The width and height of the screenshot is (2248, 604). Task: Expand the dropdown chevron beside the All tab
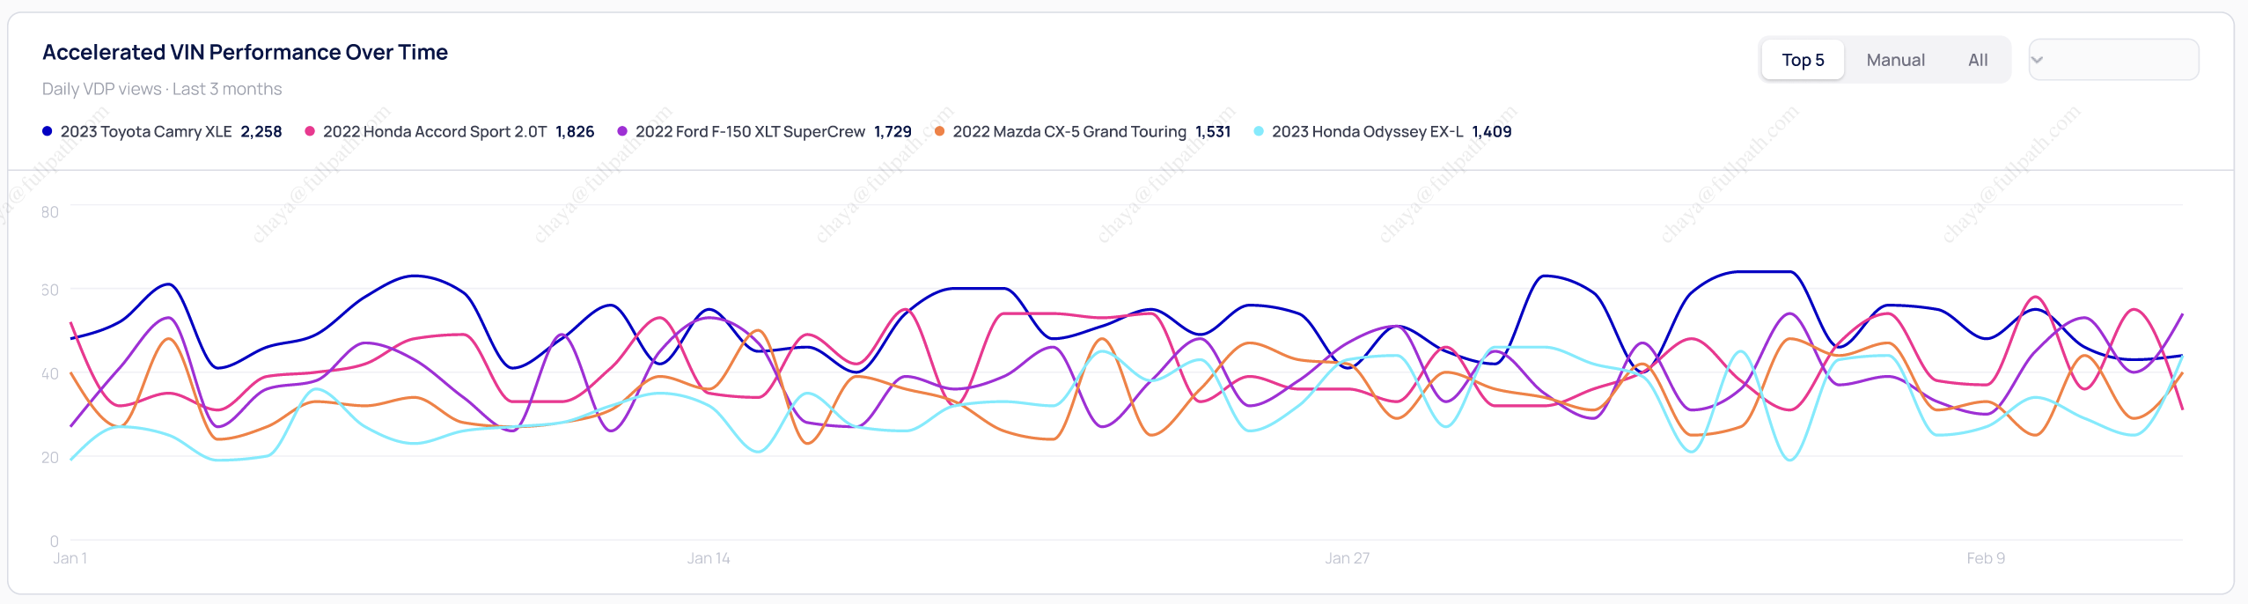point(2037,60)
